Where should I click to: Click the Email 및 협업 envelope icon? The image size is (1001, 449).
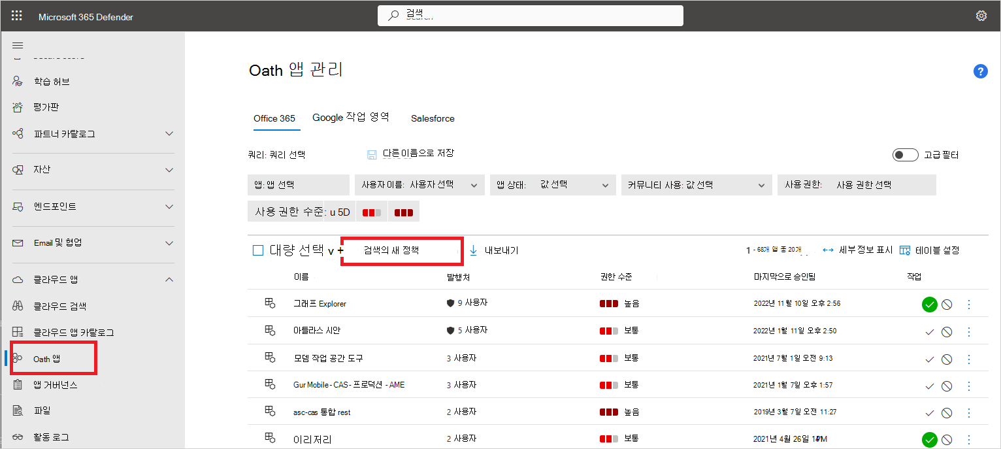(18, 242)
